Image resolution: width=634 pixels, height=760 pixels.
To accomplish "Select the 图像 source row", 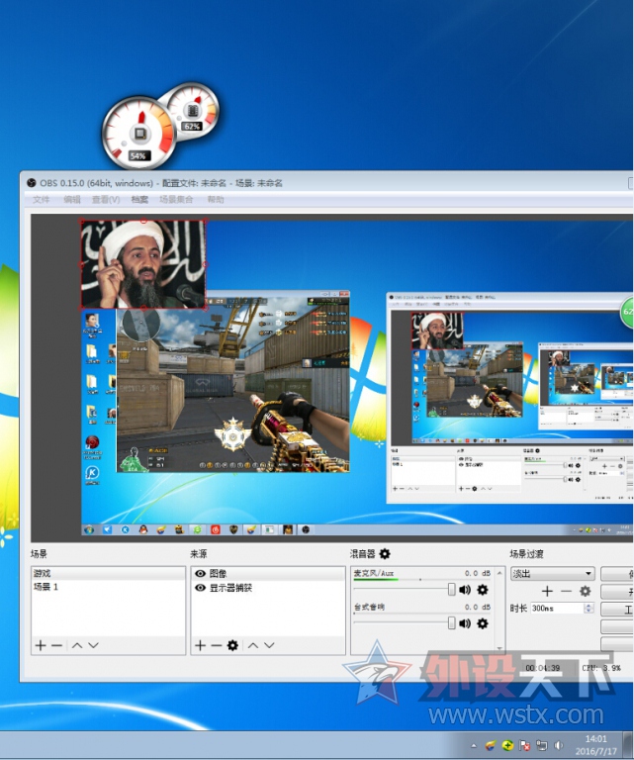I will (267, 573).
